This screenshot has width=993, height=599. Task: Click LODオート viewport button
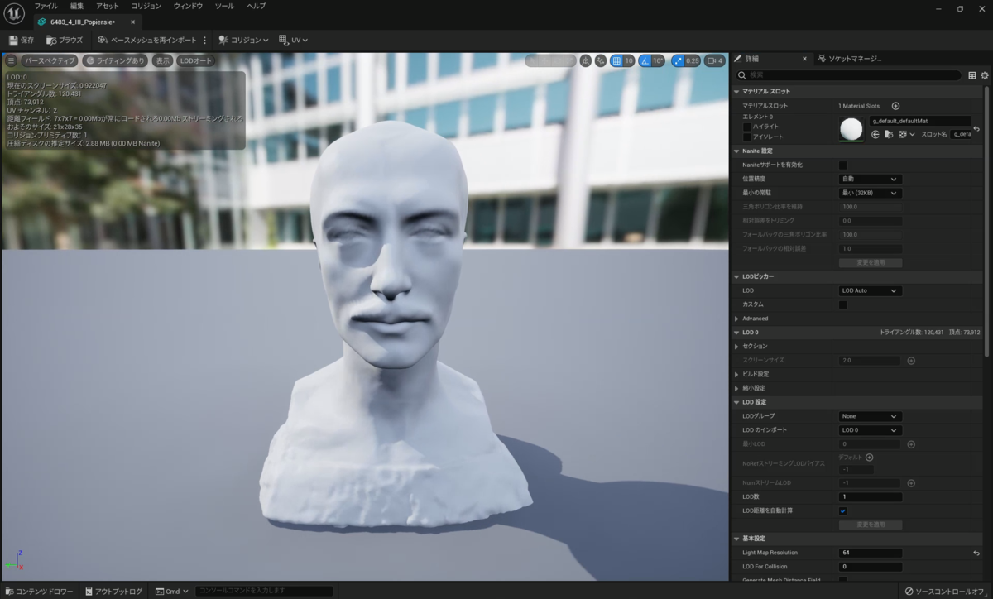coord(196,60)
